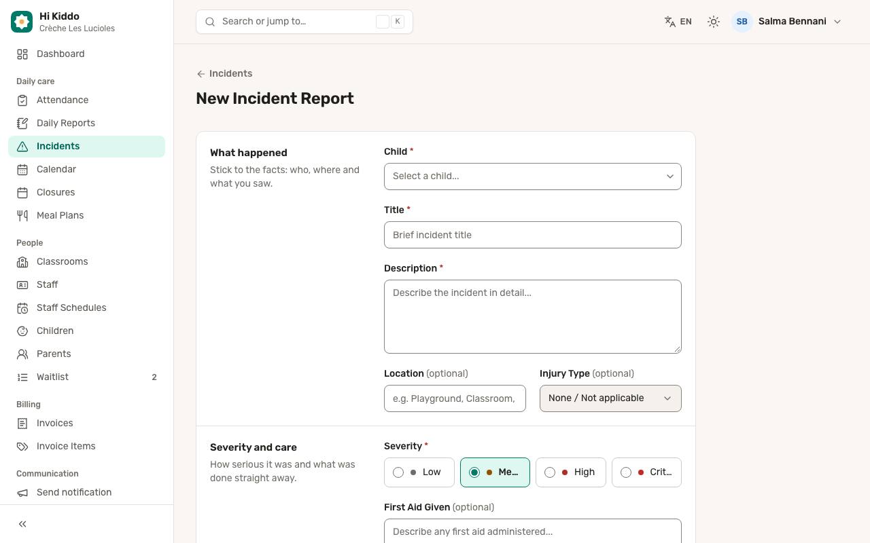Click the Meal Plans utensils icon
This screenshot has height=543, width=870.
22,215
